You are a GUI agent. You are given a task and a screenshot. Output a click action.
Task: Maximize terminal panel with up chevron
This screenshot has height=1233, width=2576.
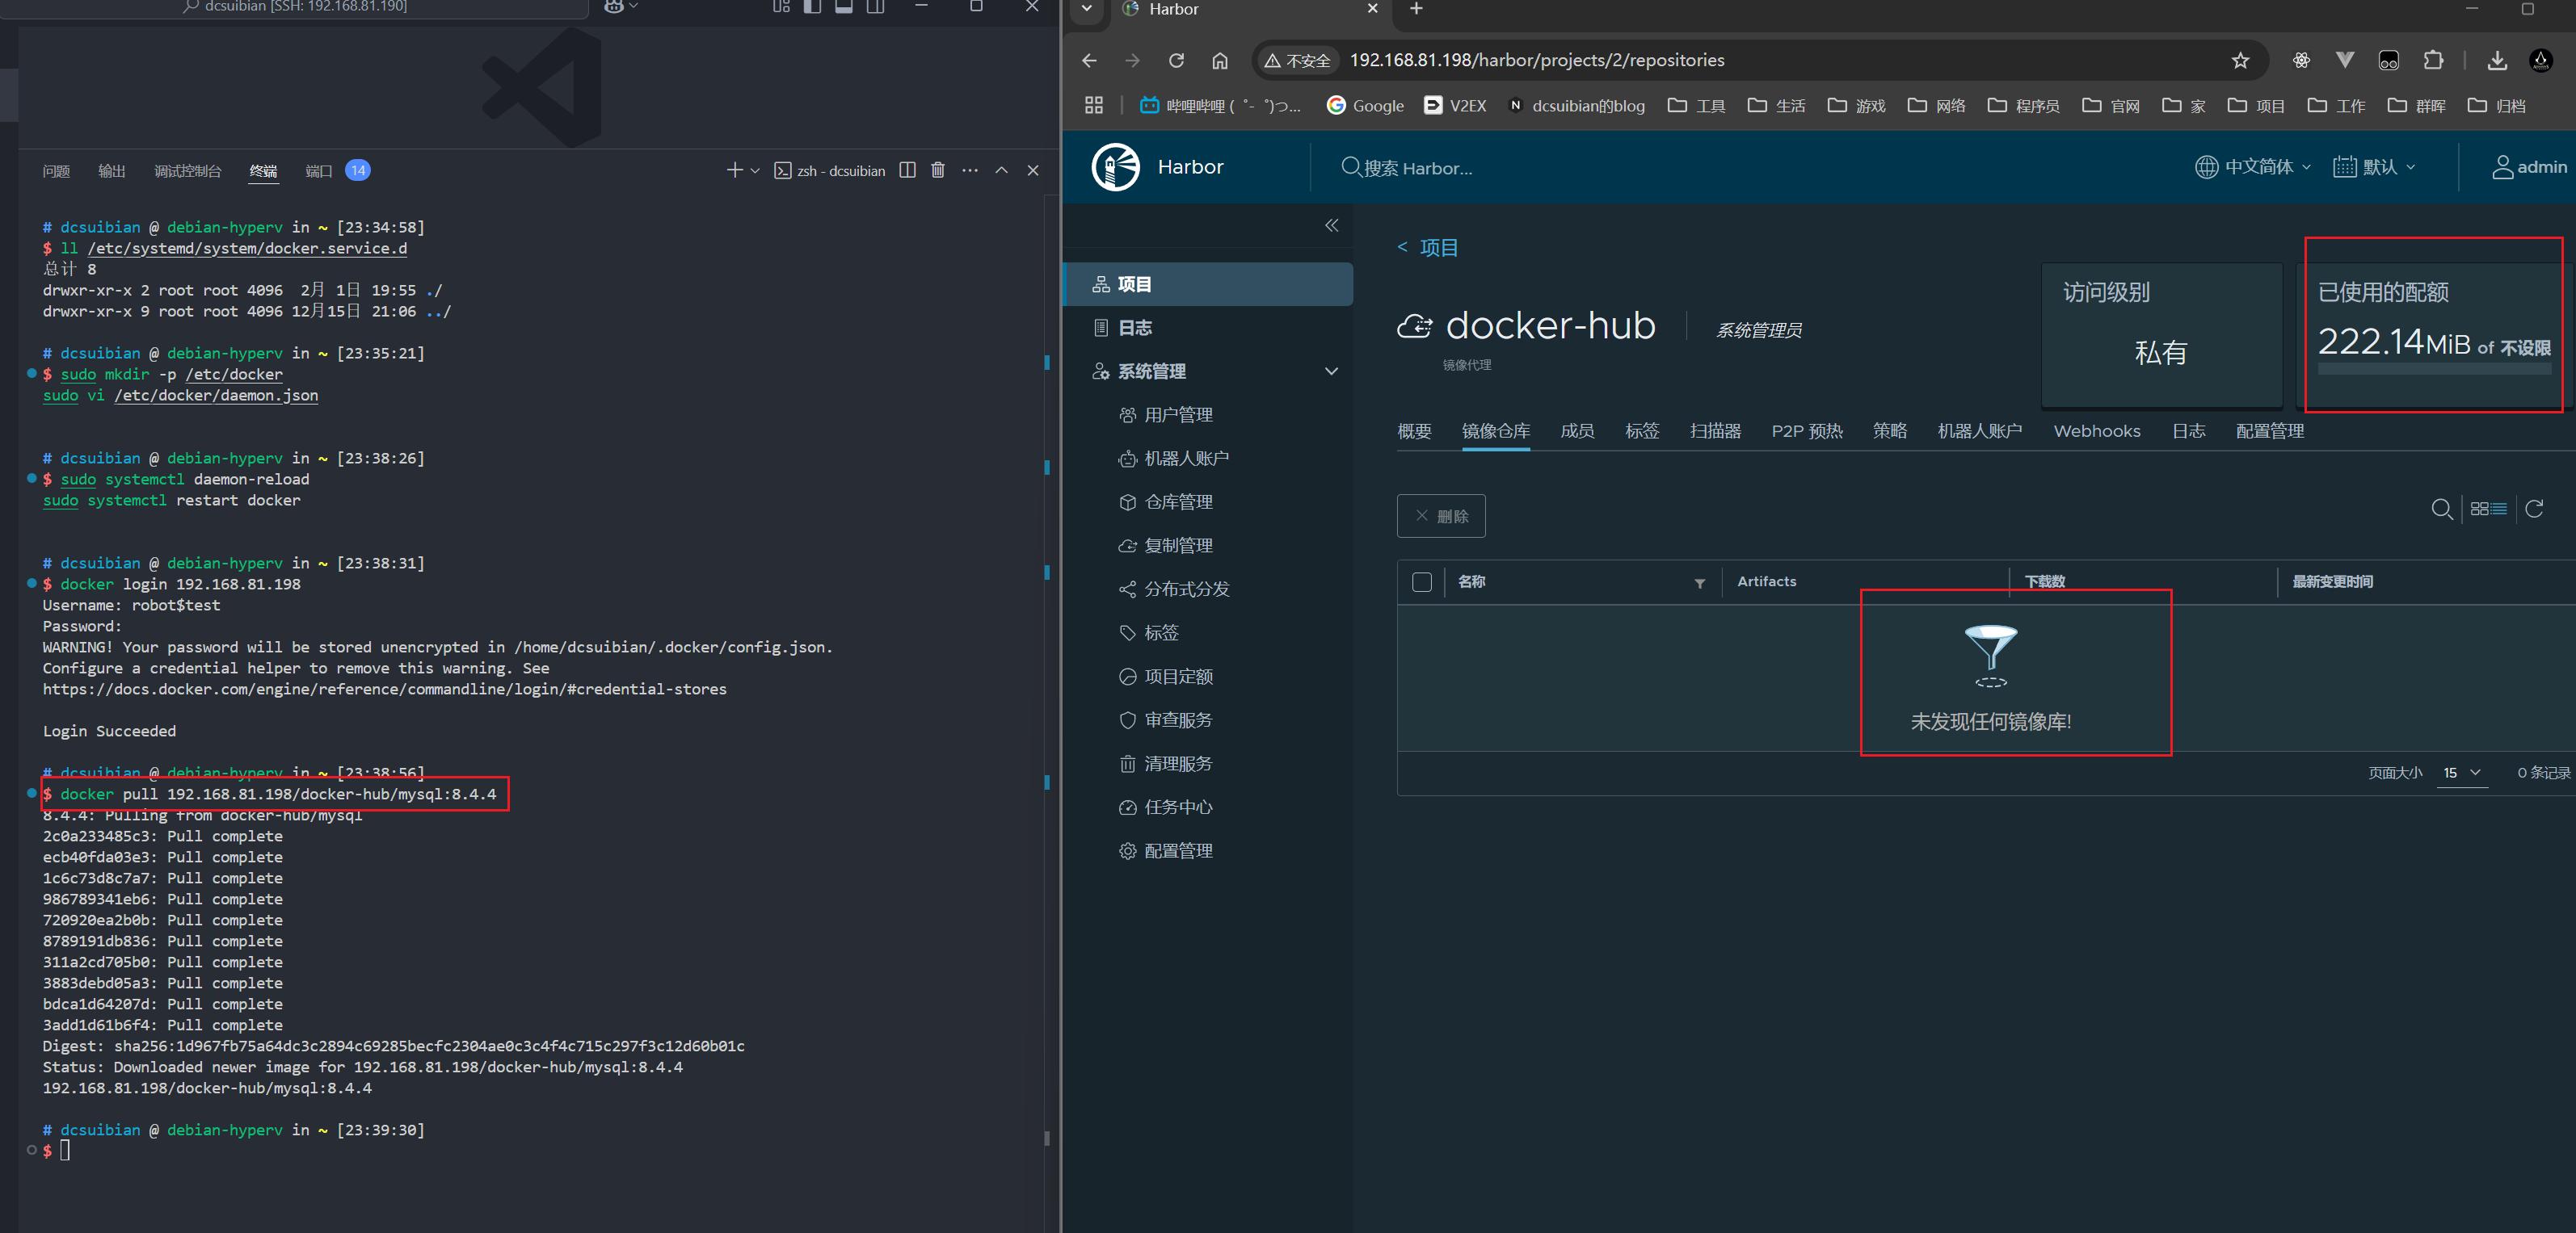(x=1001, y=171)
